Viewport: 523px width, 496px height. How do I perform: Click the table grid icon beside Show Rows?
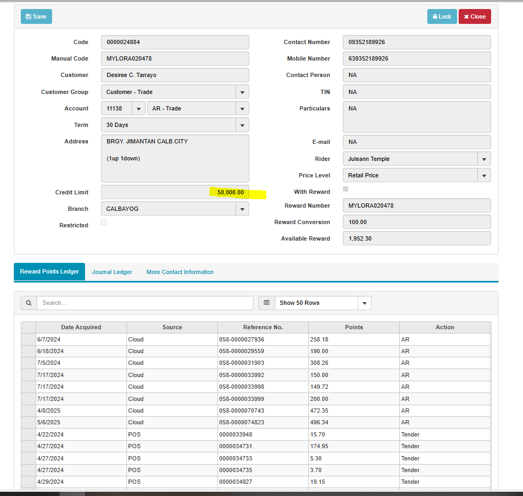pyautogui.click(x=267, y=303)
